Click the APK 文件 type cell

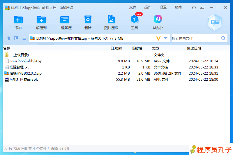point(161,80)
